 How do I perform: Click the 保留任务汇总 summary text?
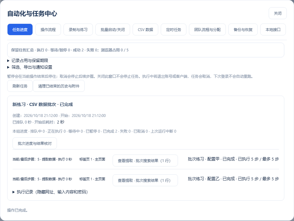click(70, 50)
